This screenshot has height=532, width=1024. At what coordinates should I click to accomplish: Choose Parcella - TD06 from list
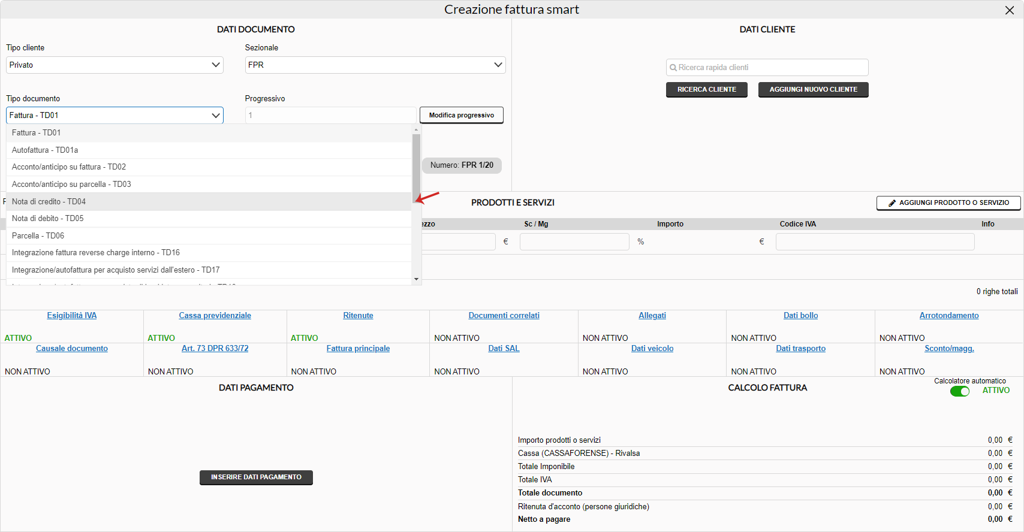(x=38, y=236)
